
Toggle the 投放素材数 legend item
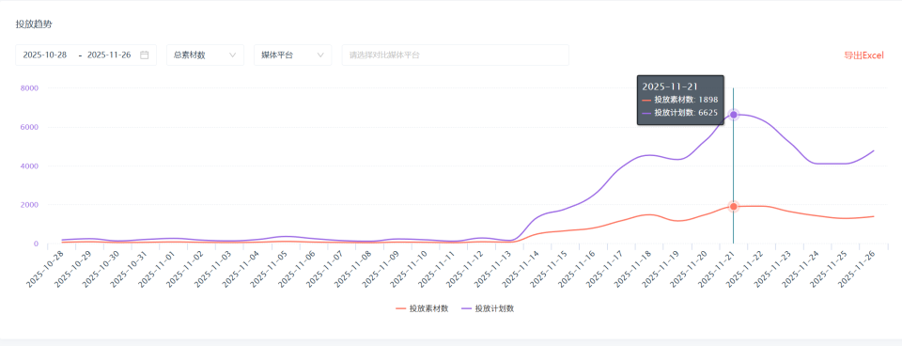[422, 308]
